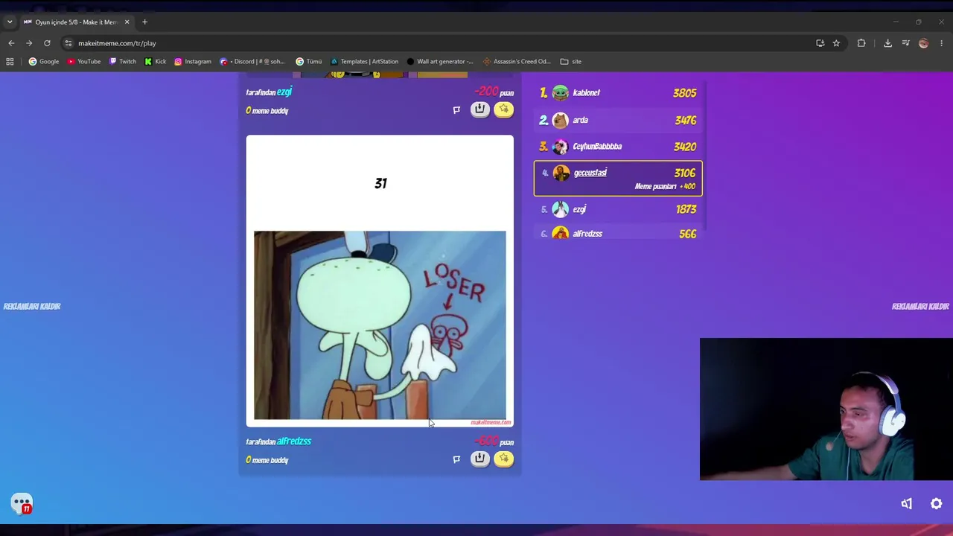The width and height of the screenshot is (953, 536).
Task: Click the meme caption text '31'
Action: tap(380, 183)
